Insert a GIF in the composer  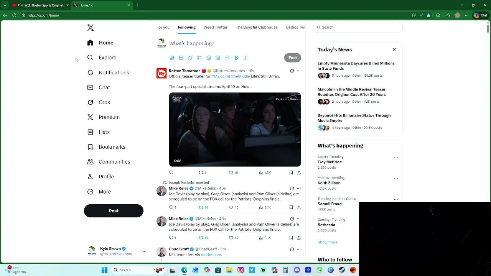[x=181, y=58]
